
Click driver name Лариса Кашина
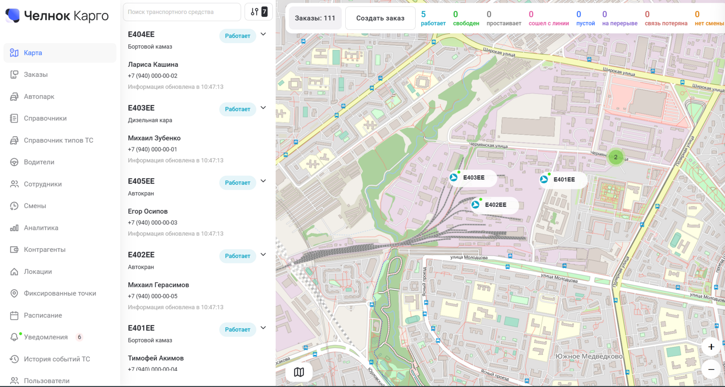point(153,64)
